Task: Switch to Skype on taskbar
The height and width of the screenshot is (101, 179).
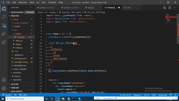Action: coord(79,99)
